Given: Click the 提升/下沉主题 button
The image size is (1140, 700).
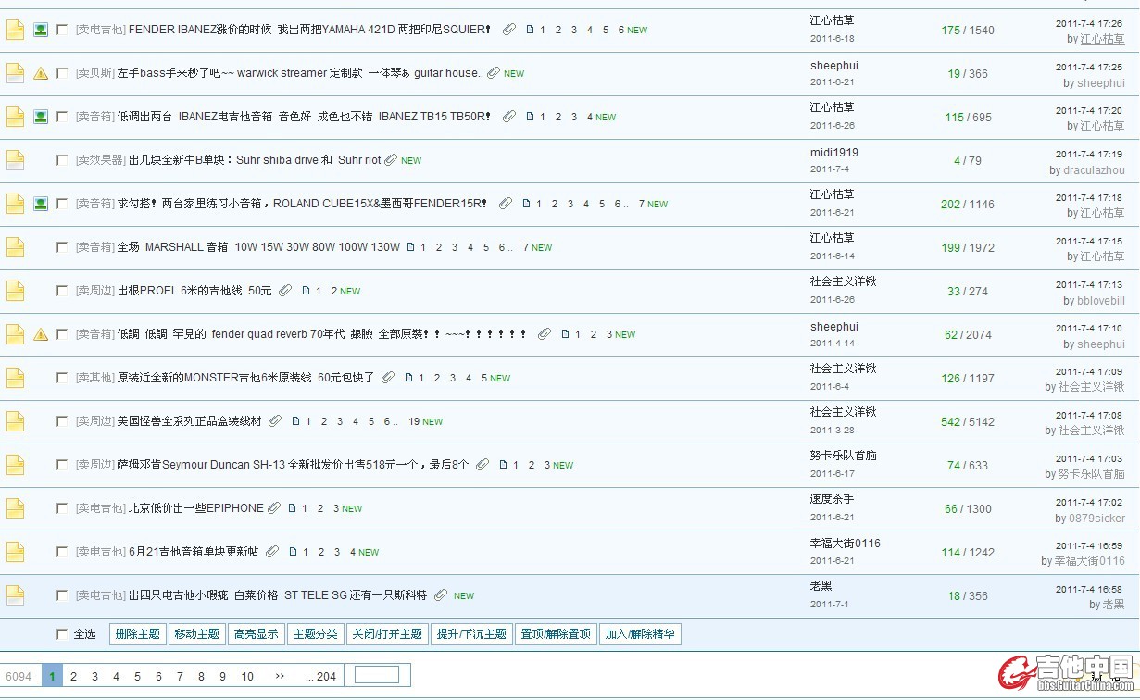Looking at the screenshot, I should pos(471,634).
